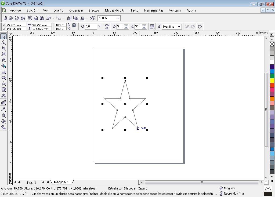Viewport: 275px width, 197px height.
Task: Select the Rectangle tool
Action: [3, 72]
